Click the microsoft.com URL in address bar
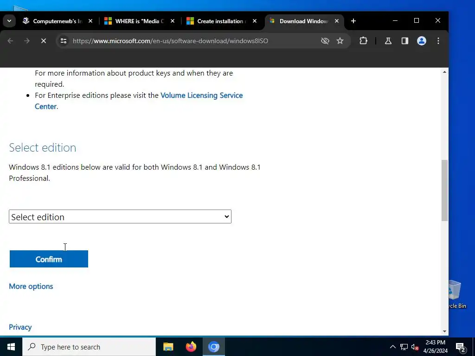Viewport: 475px width, 356px height. 170,41
